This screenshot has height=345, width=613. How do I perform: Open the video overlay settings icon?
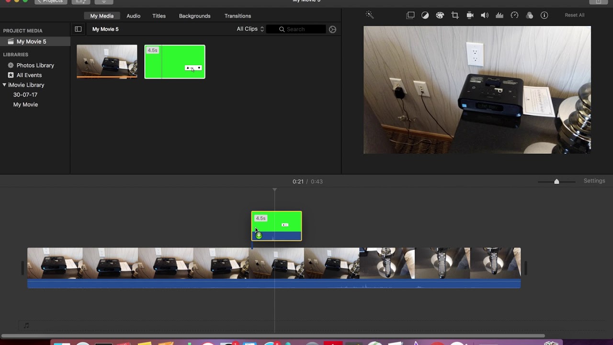pos(410,15)
